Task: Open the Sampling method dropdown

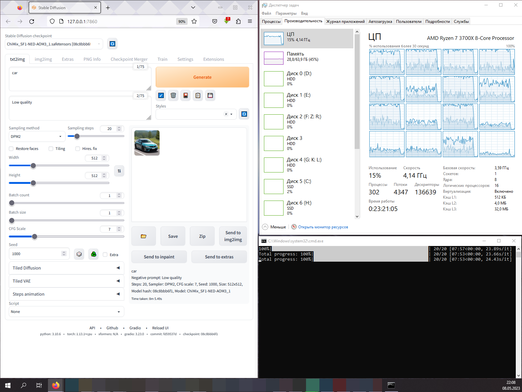Action: (37, 137)
